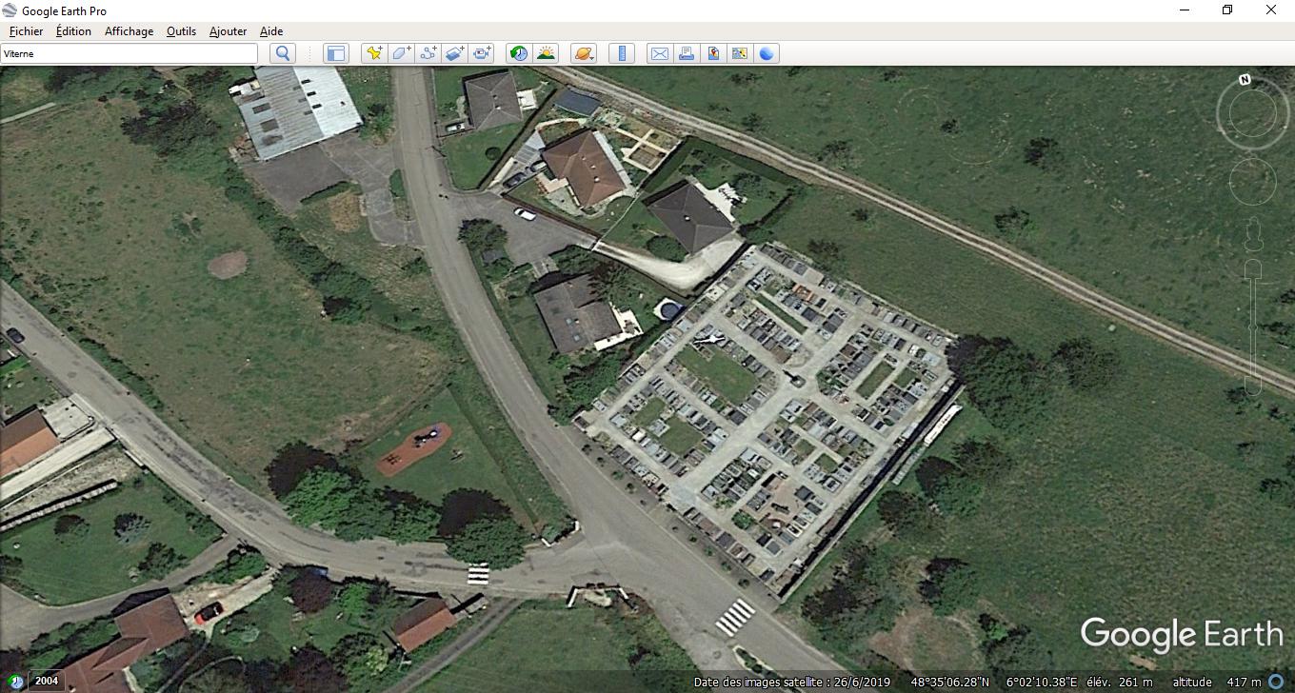Click the N north reset button on compass

pos(1245,80)
